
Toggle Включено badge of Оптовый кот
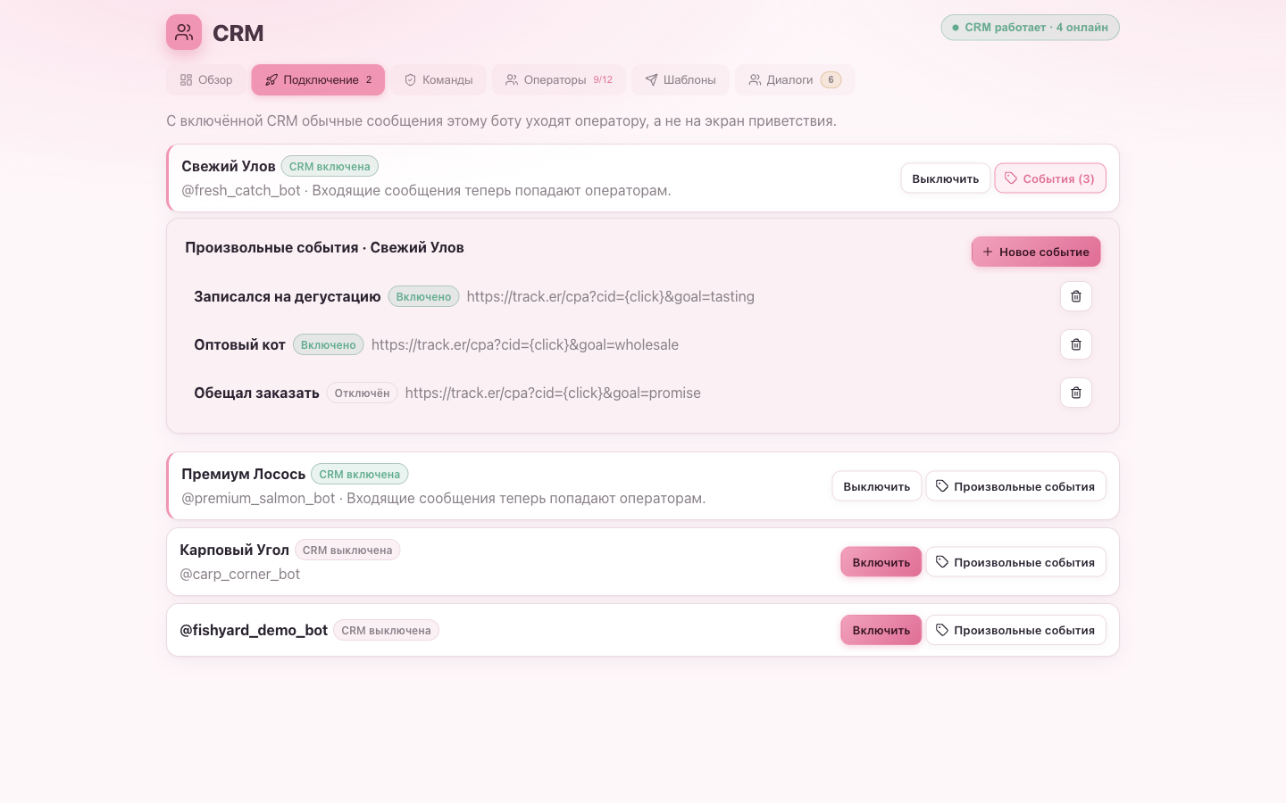(328, 344)
